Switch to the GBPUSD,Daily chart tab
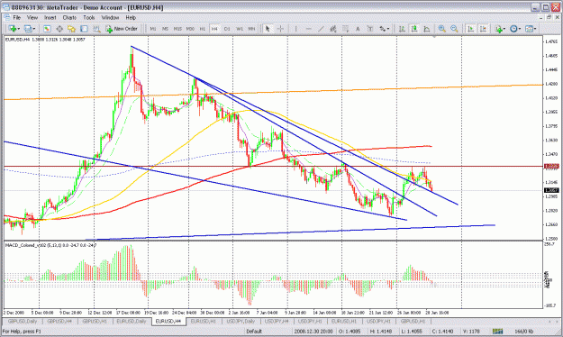 click(x=23, y=321)
